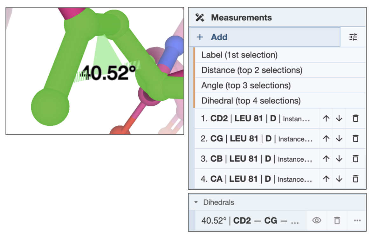372x237 pixels.
Task: Click the 40.52° label in the 3D viewport
Action: (108, 73)
